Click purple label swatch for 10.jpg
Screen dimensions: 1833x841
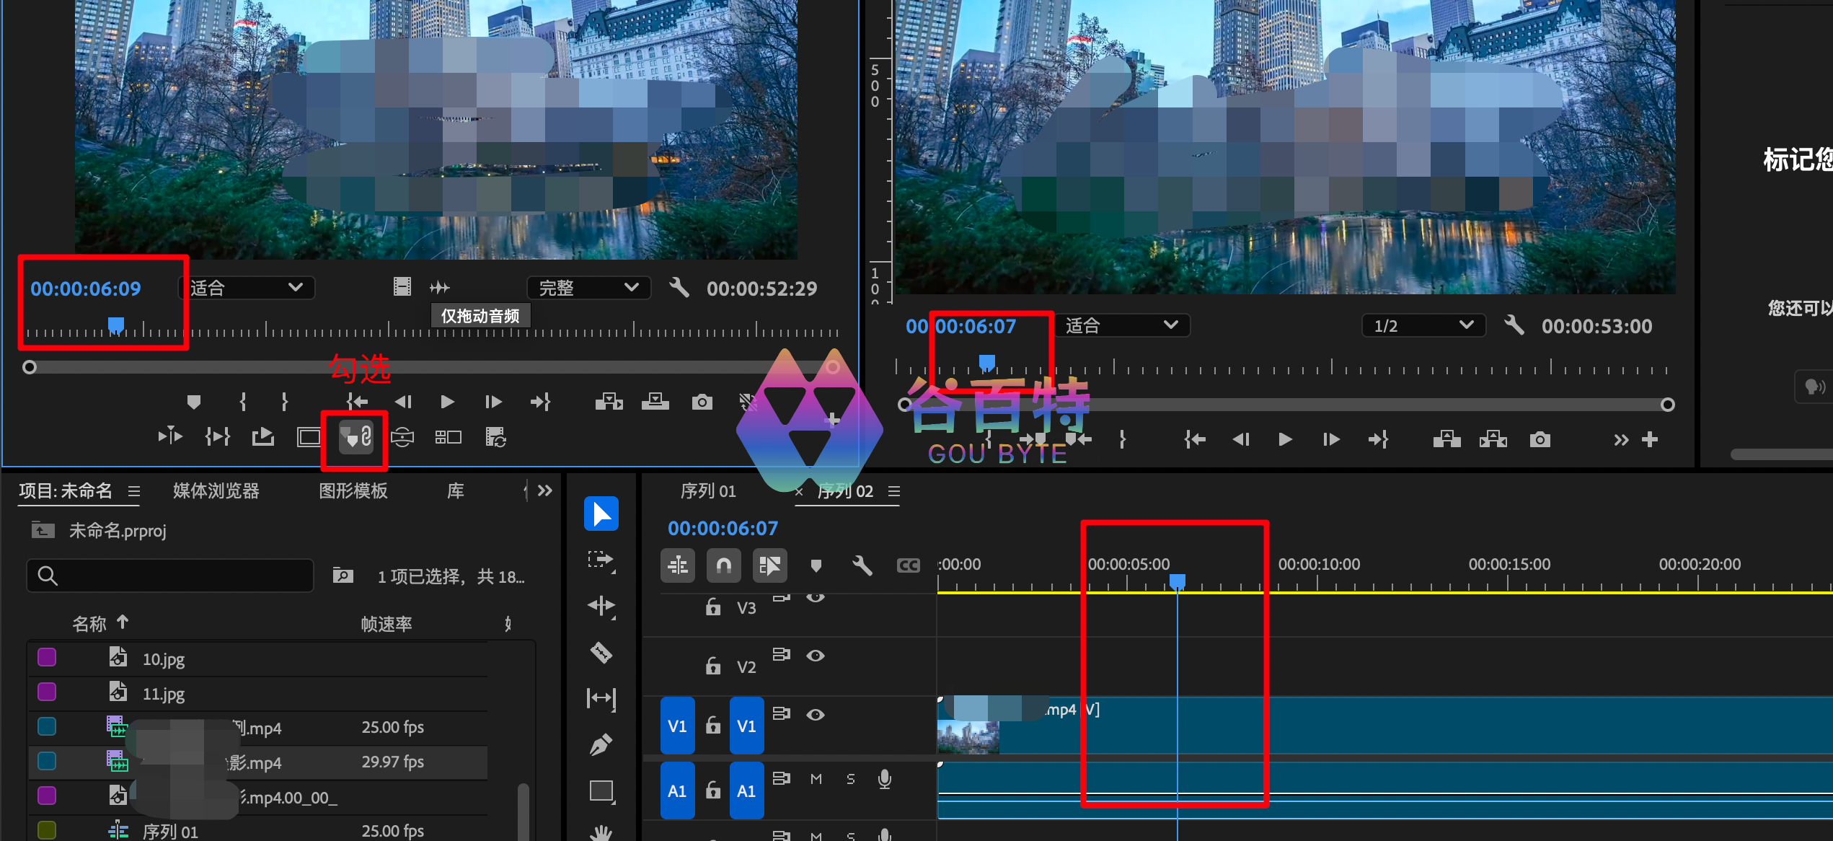[47, 657]
